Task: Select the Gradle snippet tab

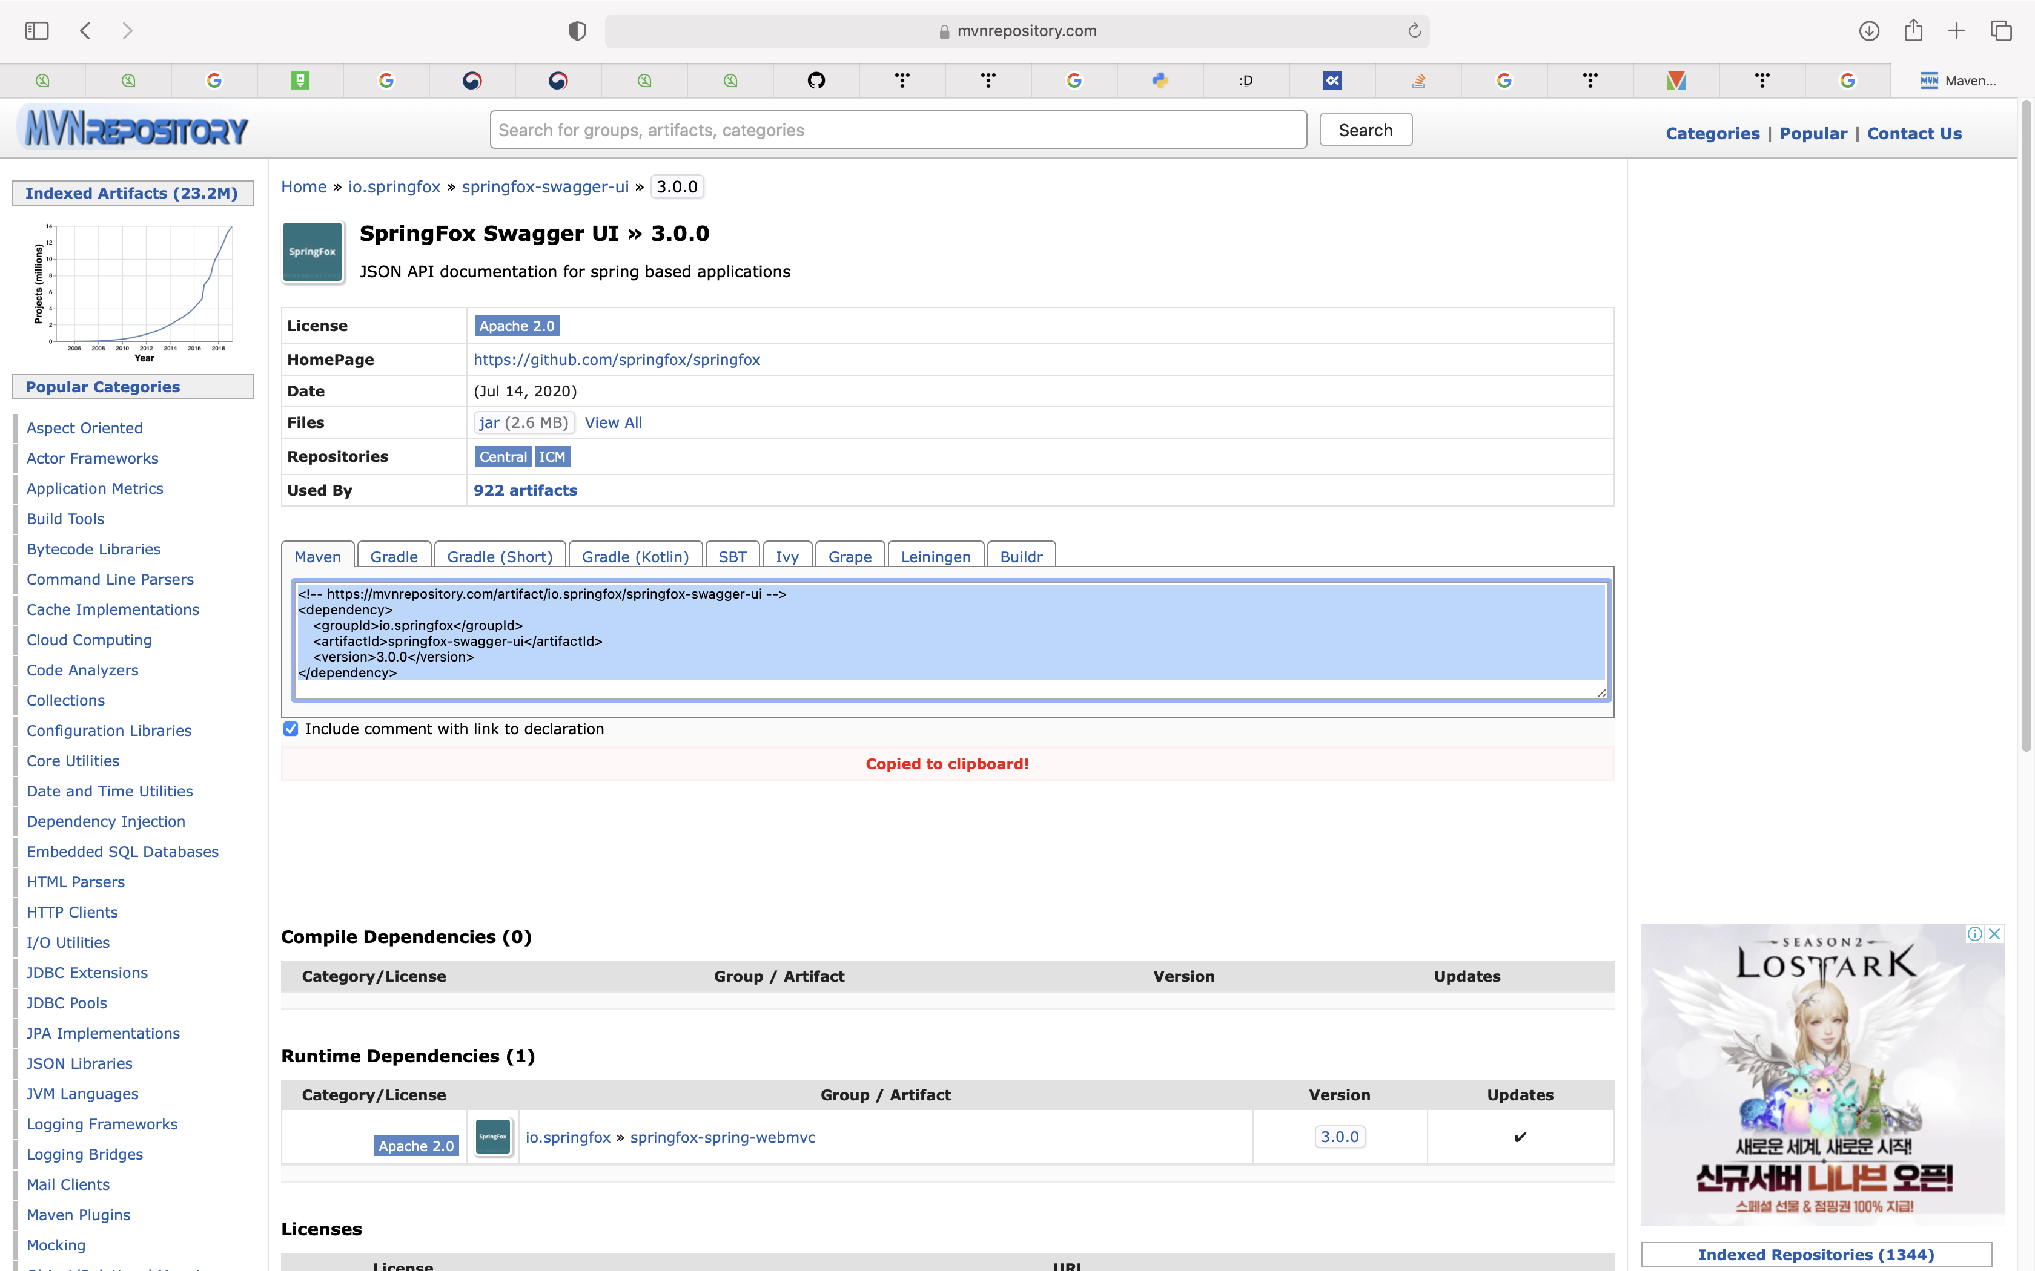Action: coord(394,556)
